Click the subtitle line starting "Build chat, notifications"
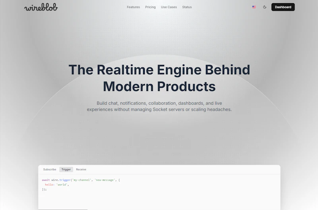318x210 pixels. tap(159, 103)
